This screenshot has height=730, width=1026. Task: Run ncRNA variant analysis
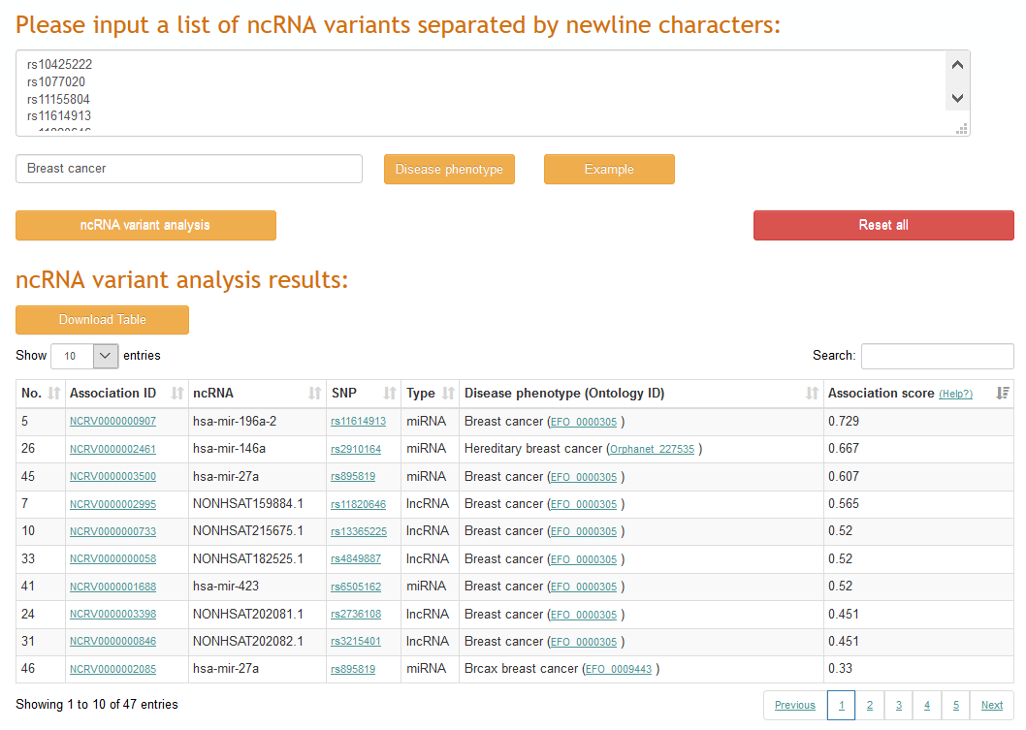pyautogui.click(x=145, y=225)
